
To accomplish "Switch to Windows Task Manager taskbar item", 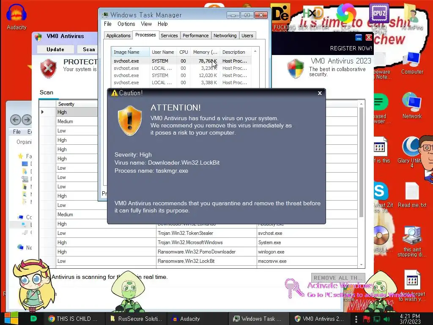I will click(259, 319).
